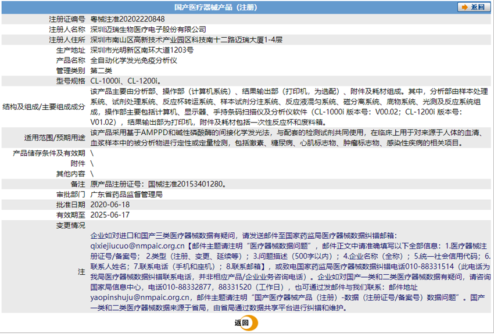Click the 产品名称 label
The width and height of the screenshot is (494, 334).
coord(70,60)
